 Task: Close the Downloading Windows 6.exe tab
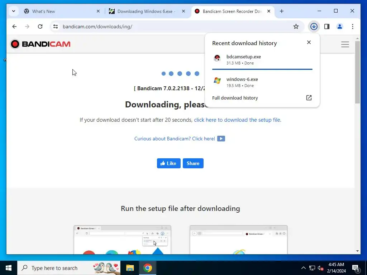183,11
